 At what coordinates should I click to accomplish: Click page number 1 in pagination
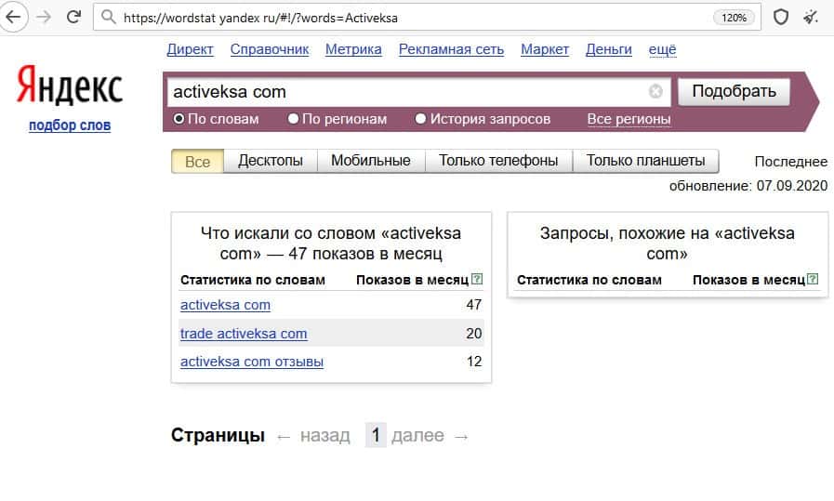tap(376, 435)
